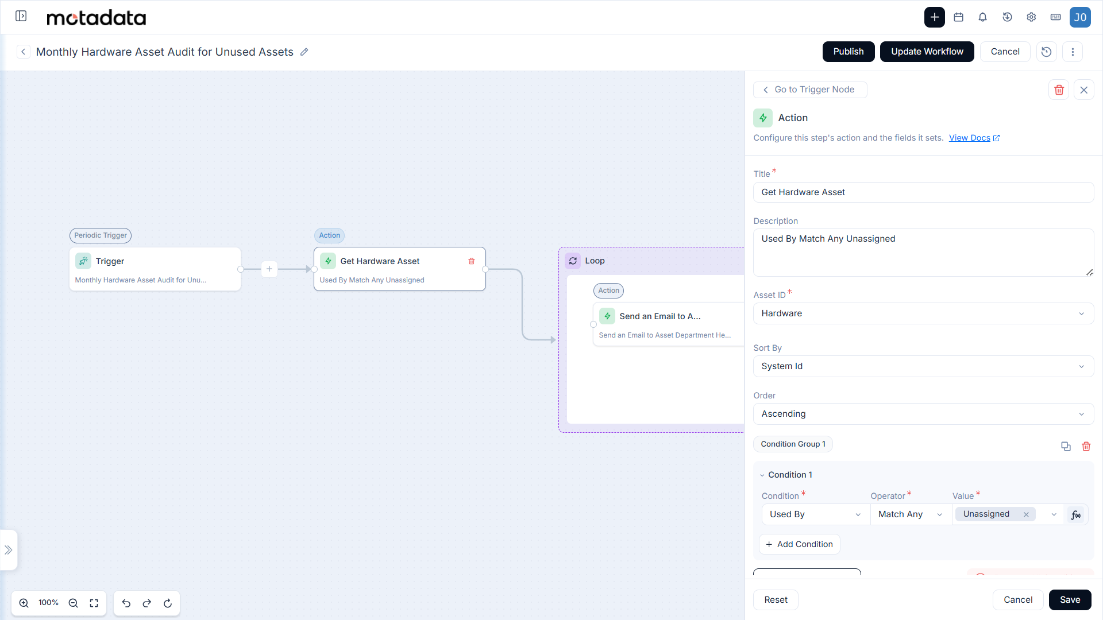Open keyboard shortcuts icon
The image size is (1103, 620).
[1055, 17]
